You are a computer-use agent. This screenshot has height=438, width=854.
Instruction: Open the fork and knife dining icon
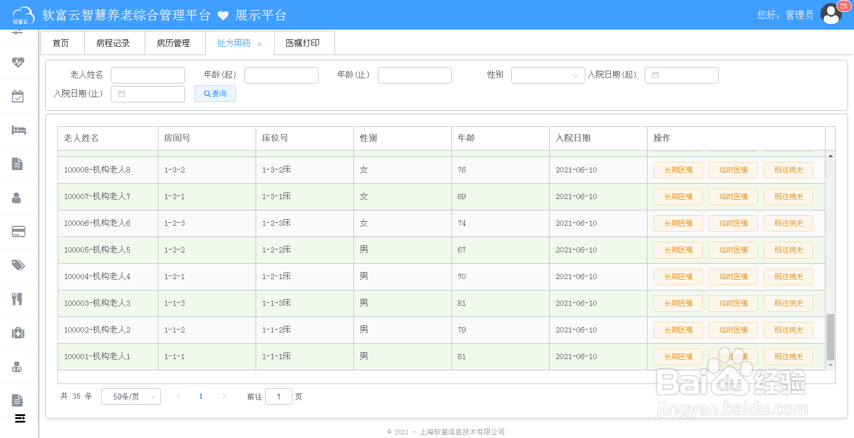click(17, 299)
